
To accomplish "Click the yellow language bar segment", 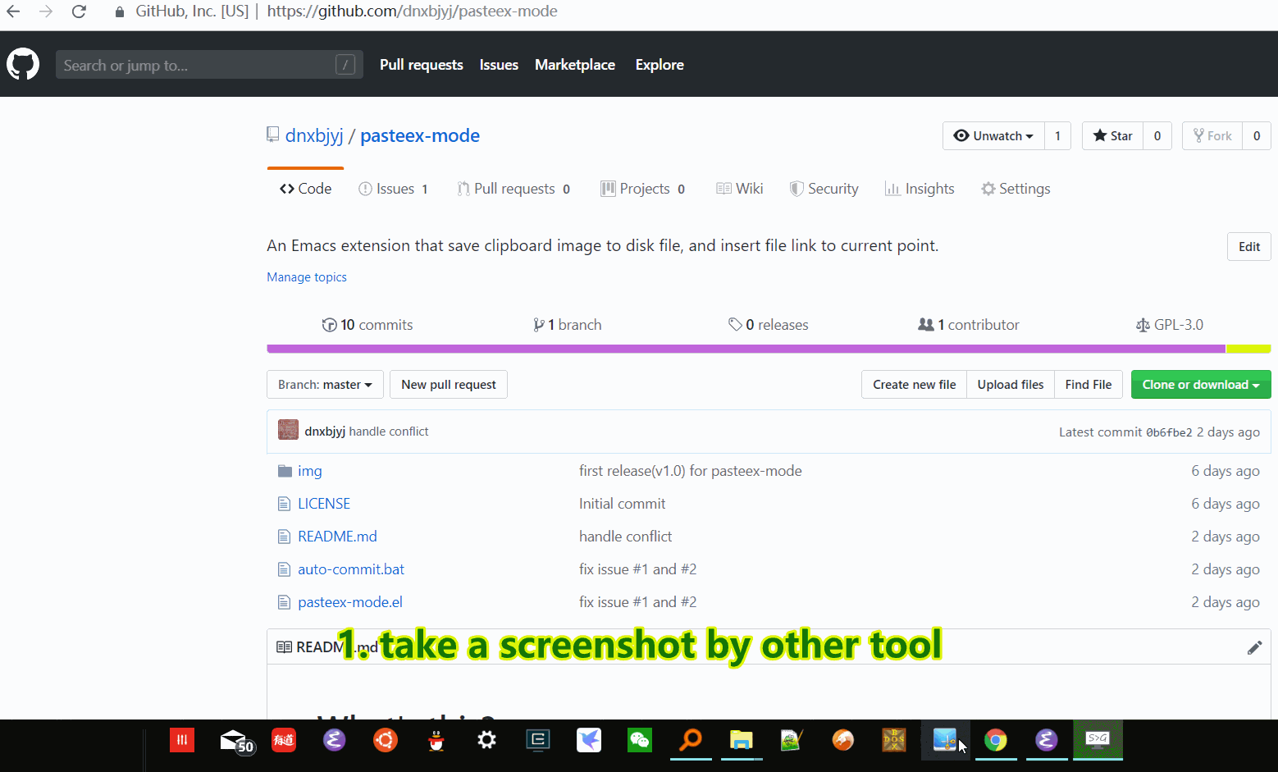I will (x=1248, y=349).
